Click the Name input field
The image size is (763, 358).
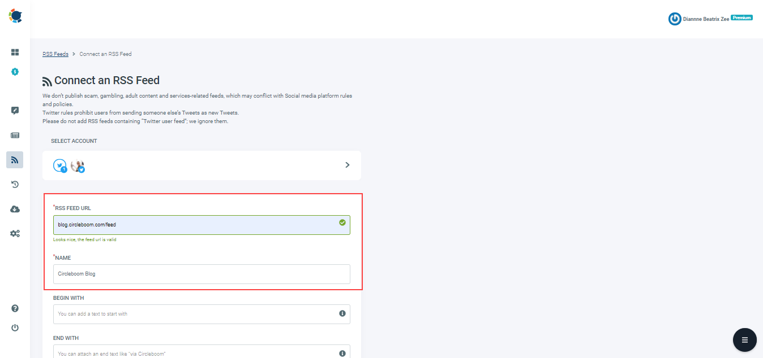tap(202, 274)
